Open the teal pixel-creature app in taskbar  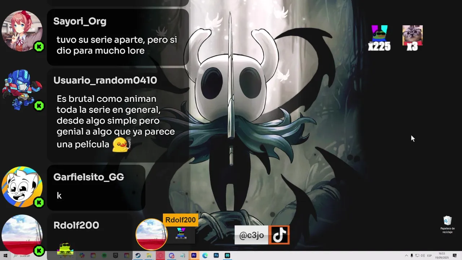(227, 256)
